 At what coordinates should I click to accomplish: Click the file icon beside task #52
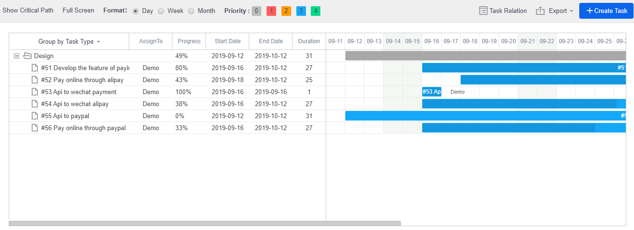point(35,80)
